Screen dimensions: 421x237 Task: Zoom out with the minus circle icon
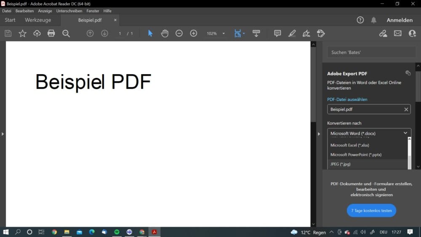(x=179, y=33)
